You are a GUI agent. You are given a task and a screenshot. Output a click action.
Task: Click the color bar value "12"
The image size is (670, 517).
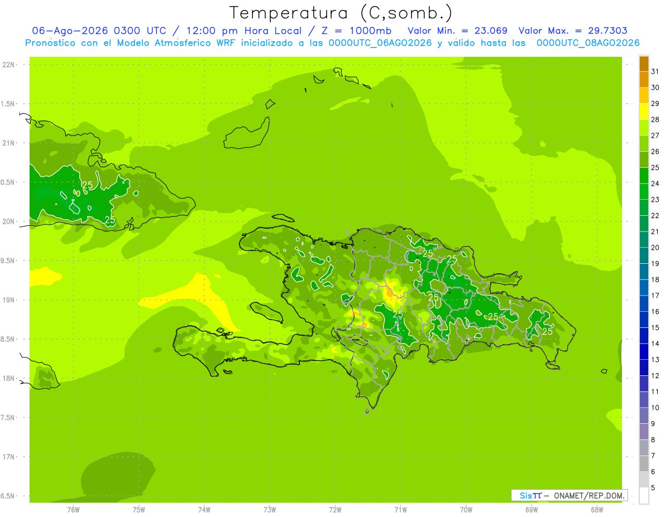(655, 375)
